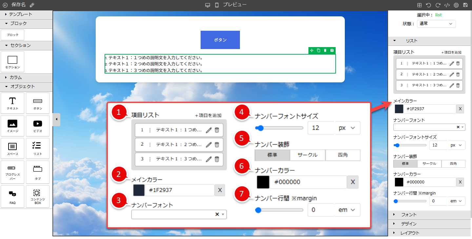Select the イメージ object tool
The height and width of the screenshot is (239, 472).
point(12,126)
